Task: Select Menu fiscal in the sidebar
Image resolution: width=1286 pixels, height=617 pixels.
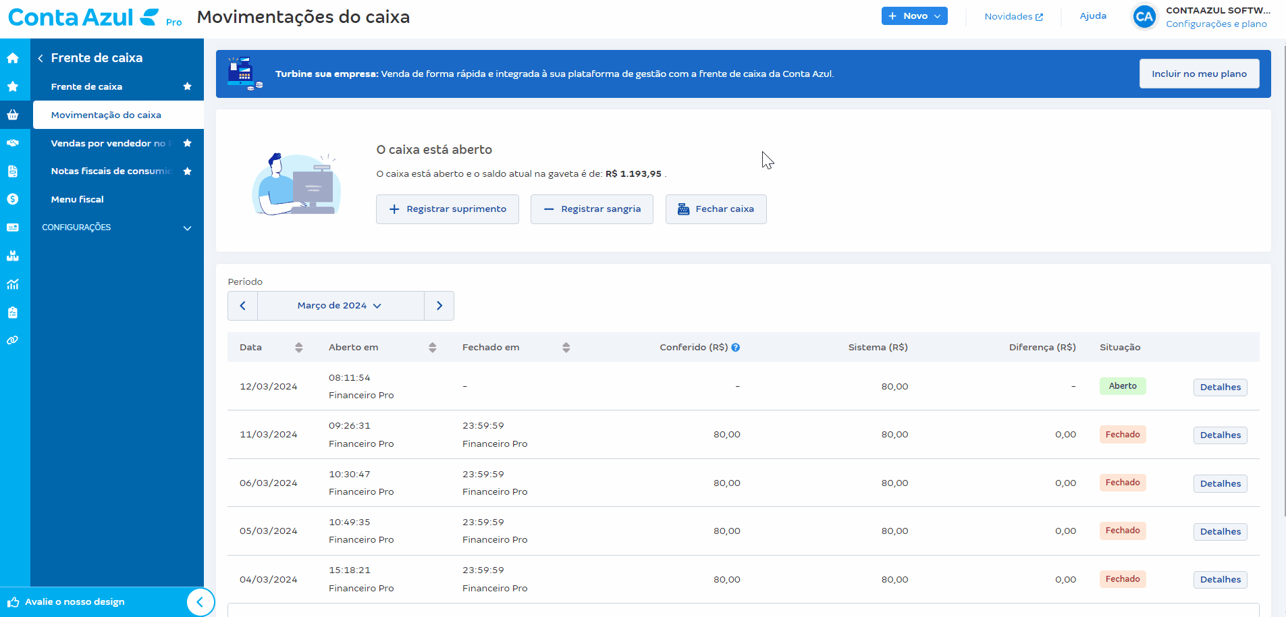Action: point(77,199)
